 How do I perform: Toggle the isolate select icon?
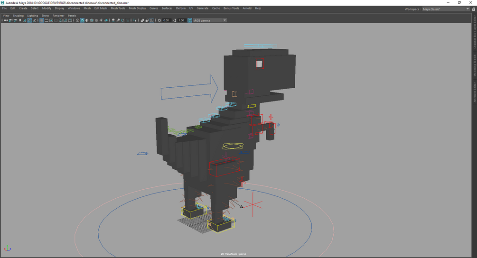click(135, 20)
